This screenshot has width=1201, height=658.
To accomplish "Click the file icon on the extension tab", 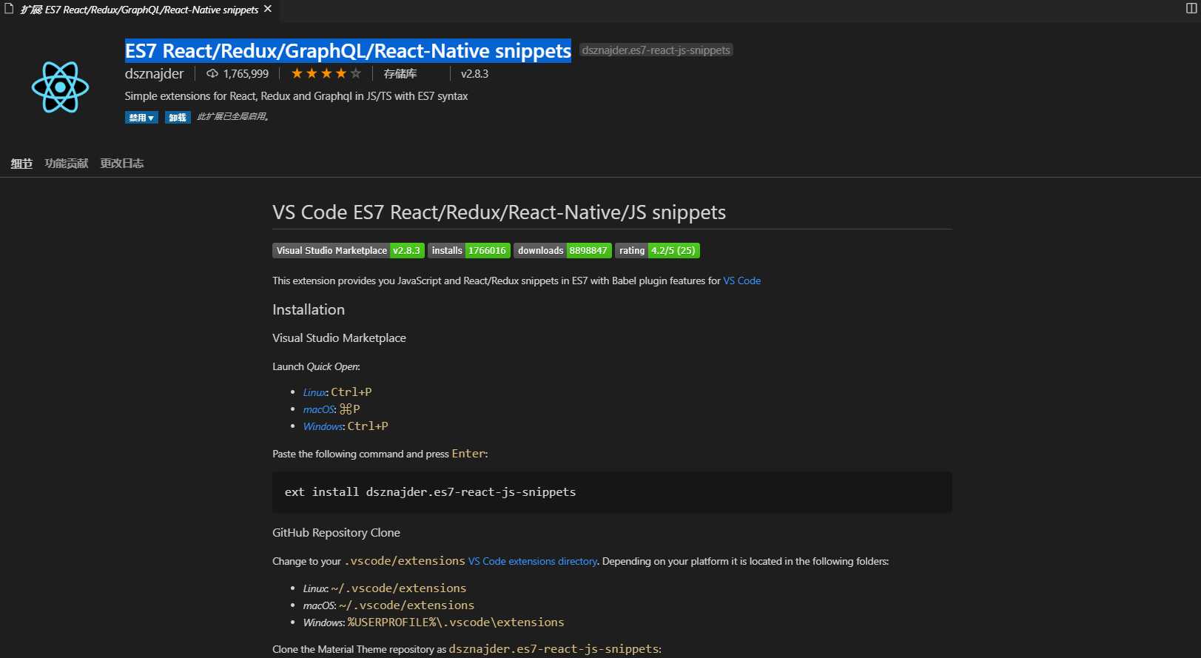I will tap(9, 9).
